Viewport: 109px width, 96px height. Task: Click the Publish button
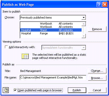(77, 90)
